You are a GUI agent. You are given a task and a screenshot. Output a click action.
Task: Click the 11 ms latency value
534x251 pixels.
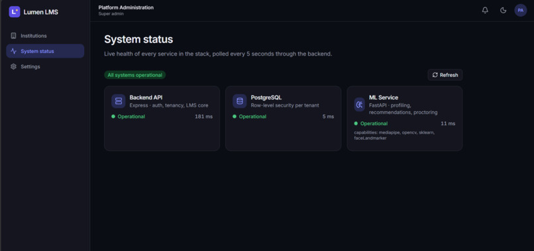(448, 124)
